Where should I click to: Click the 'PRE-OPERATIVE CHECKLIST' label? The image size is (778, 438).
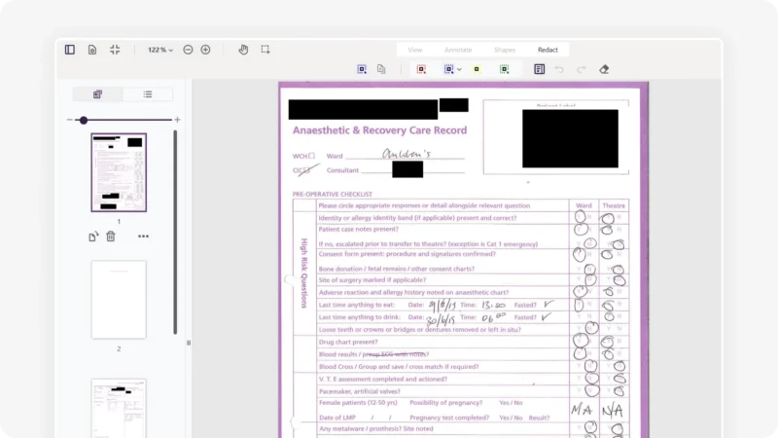tap(332, 194)
